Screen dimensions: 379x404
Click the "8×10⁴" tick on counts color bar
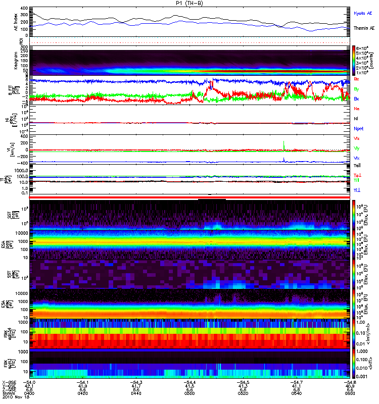click(362, 48)
